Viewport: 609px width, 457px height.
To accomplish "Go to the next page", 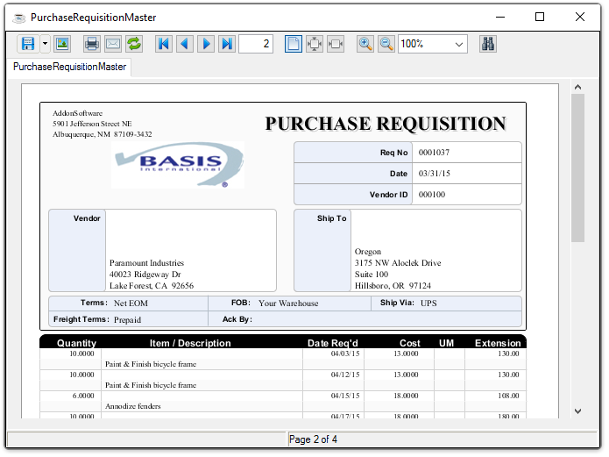I will pos(206,44).
